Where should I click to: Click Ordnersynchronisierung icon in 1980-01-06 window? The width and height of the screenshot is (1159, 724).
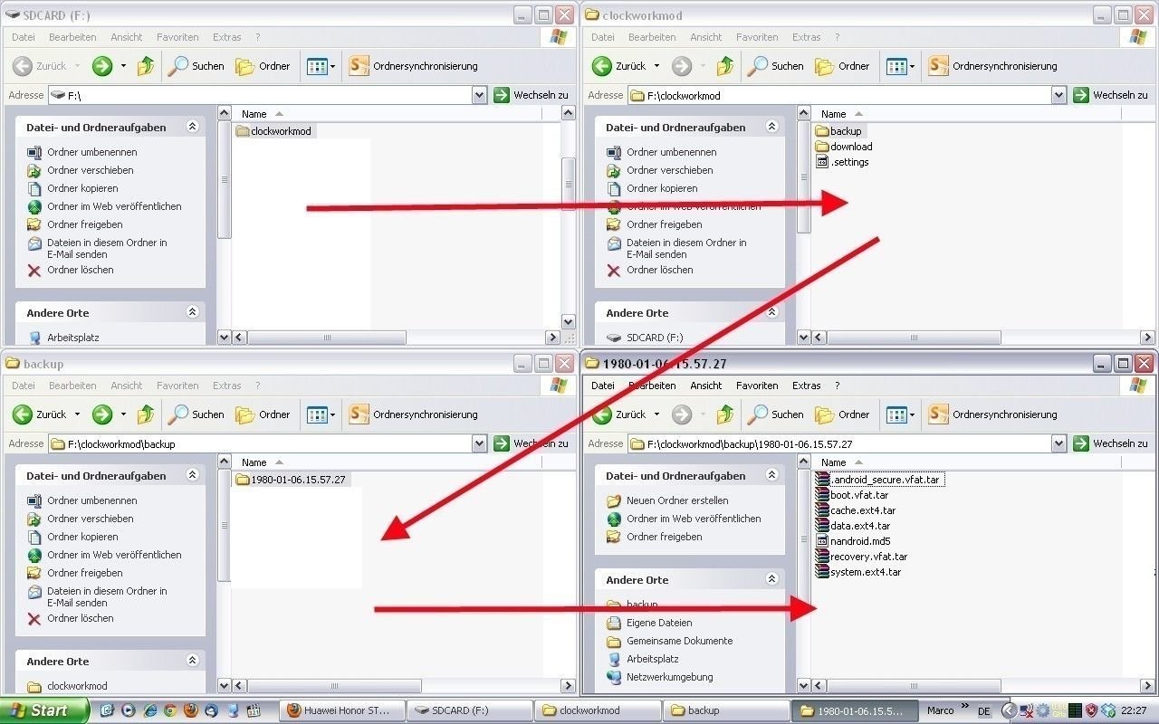(938, 414)
